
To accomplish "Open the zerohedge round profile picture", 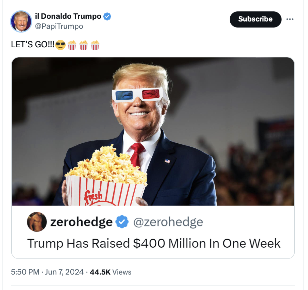I will pyautogui.click(x=37, y=222).
